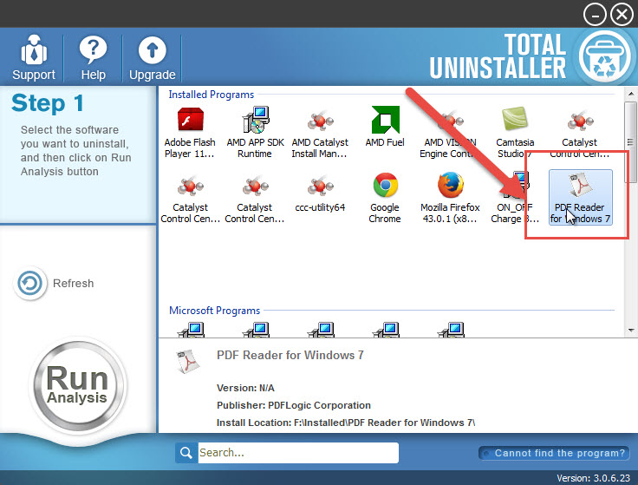Click scrollbar down arrow in program list
The image size is (638, 485).
(x=631, y=331)
